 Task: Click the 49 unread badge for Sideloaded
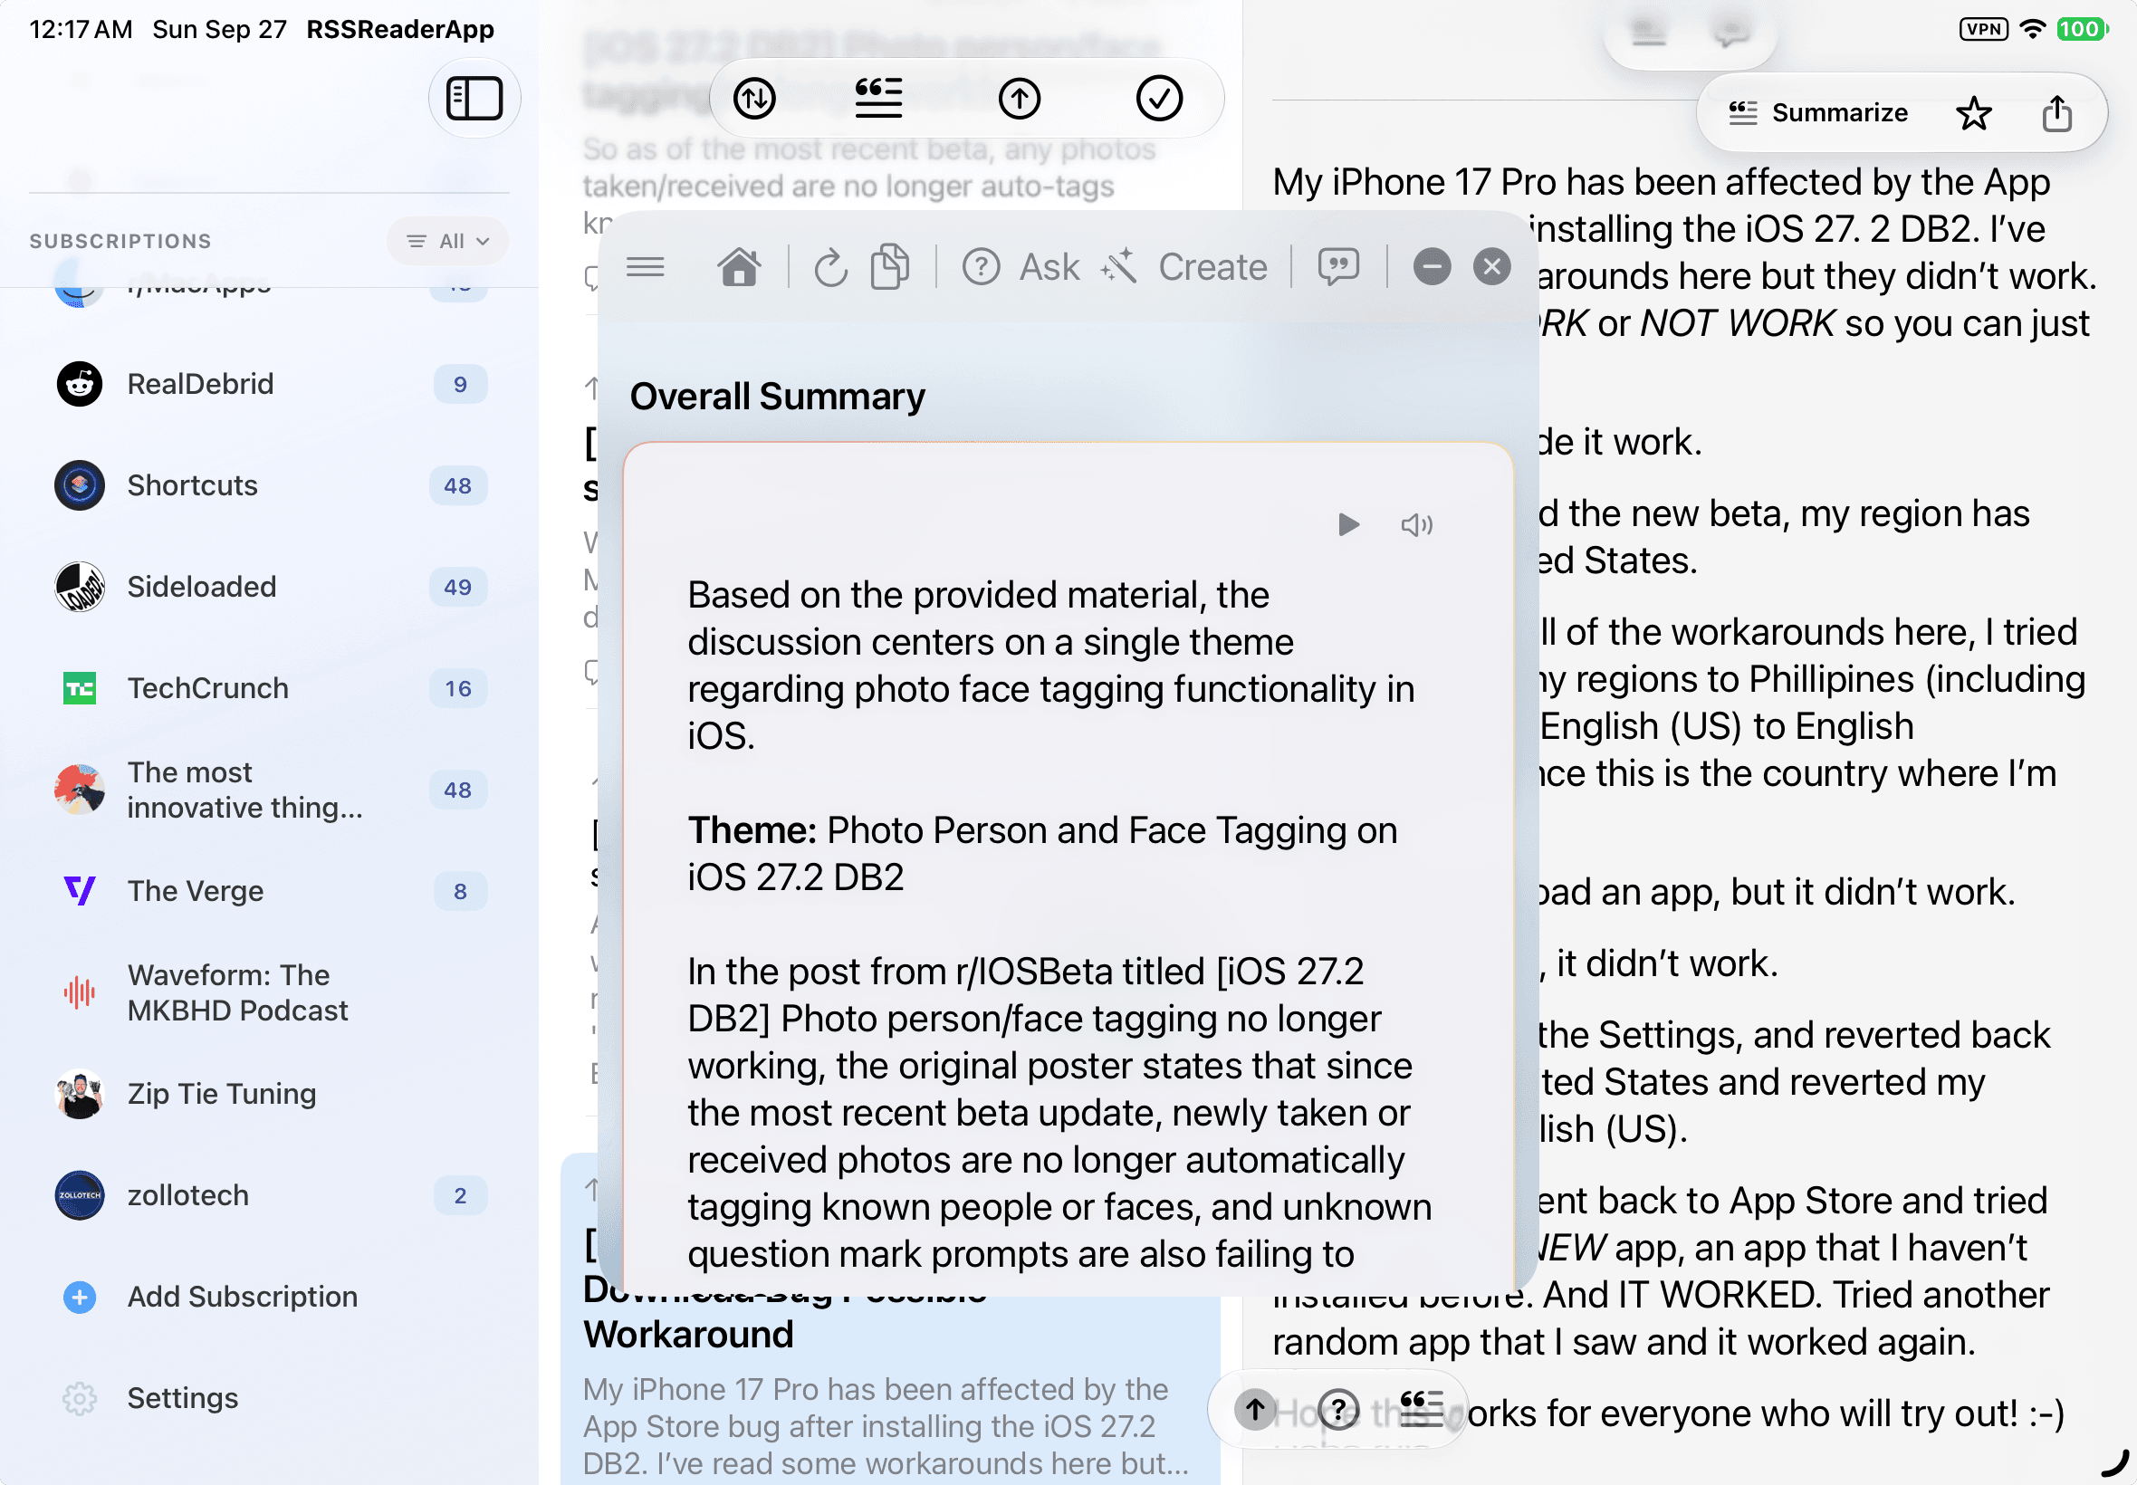[457, 587]
